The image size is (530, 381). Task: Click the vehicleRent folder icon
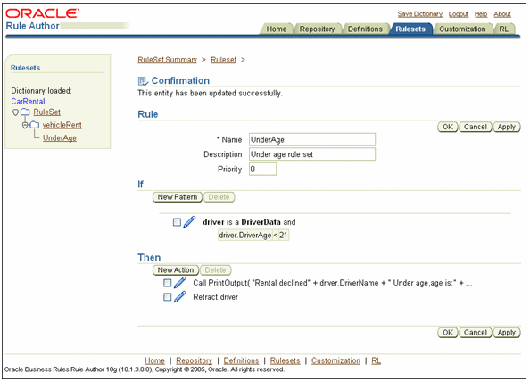(x=35, y=125)
